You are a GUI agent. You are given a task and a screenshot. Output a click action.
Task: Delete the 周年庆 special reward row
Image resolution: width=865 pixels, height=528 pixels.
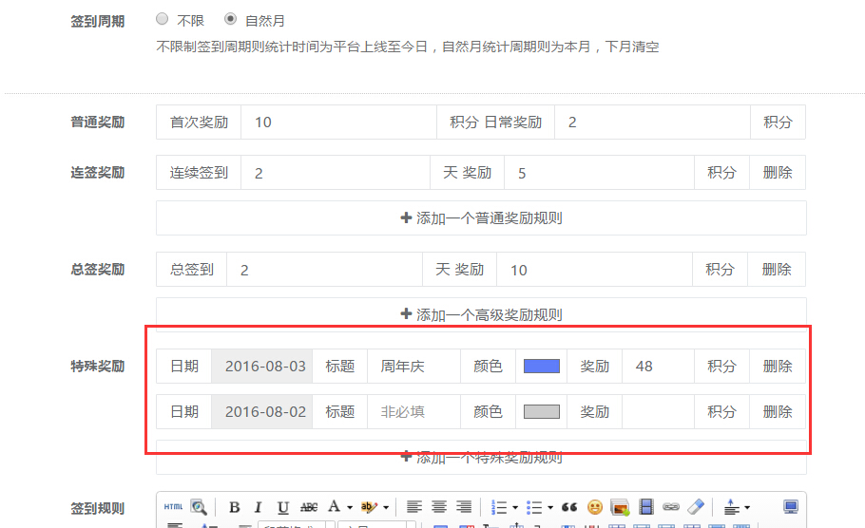(x=777, y=366)
